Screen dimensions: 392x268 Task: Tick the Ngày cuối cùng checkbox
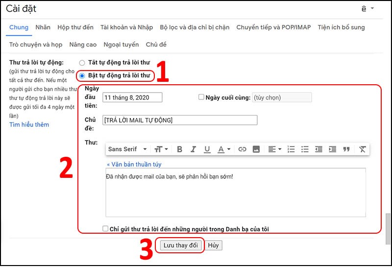201,97
